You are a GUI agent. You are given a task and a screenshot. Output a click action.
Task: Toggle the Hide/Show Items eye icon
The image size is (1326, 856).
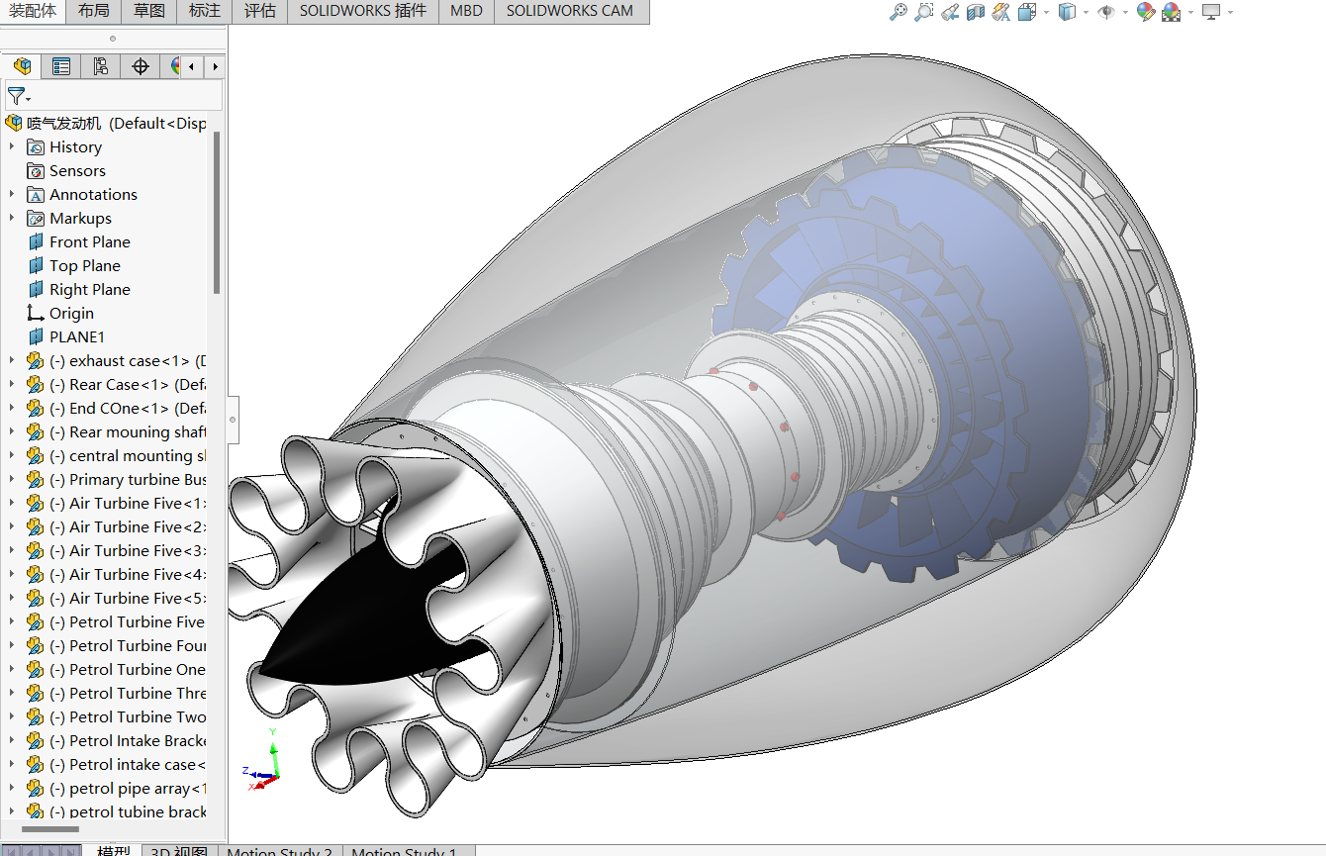tap(1106, 12)
